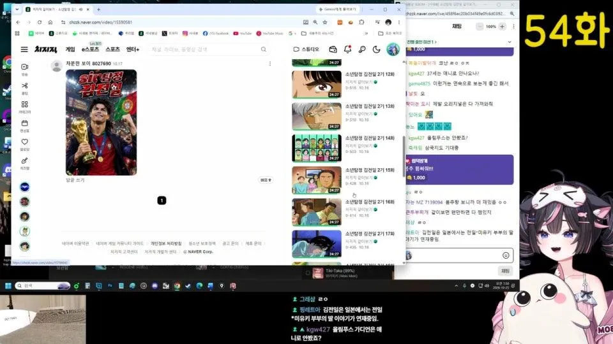Open Chrome three-dot menu
Image resolution: width=613 pixels, height=344 pixels.
[x=398, y=22]
